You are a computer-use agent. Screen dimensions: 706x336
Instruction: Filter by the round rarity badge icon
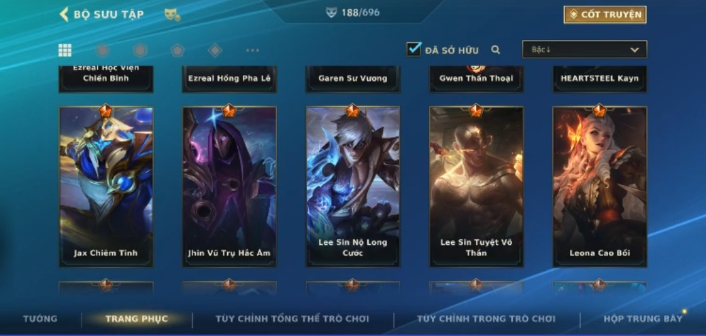coord(103,50)
